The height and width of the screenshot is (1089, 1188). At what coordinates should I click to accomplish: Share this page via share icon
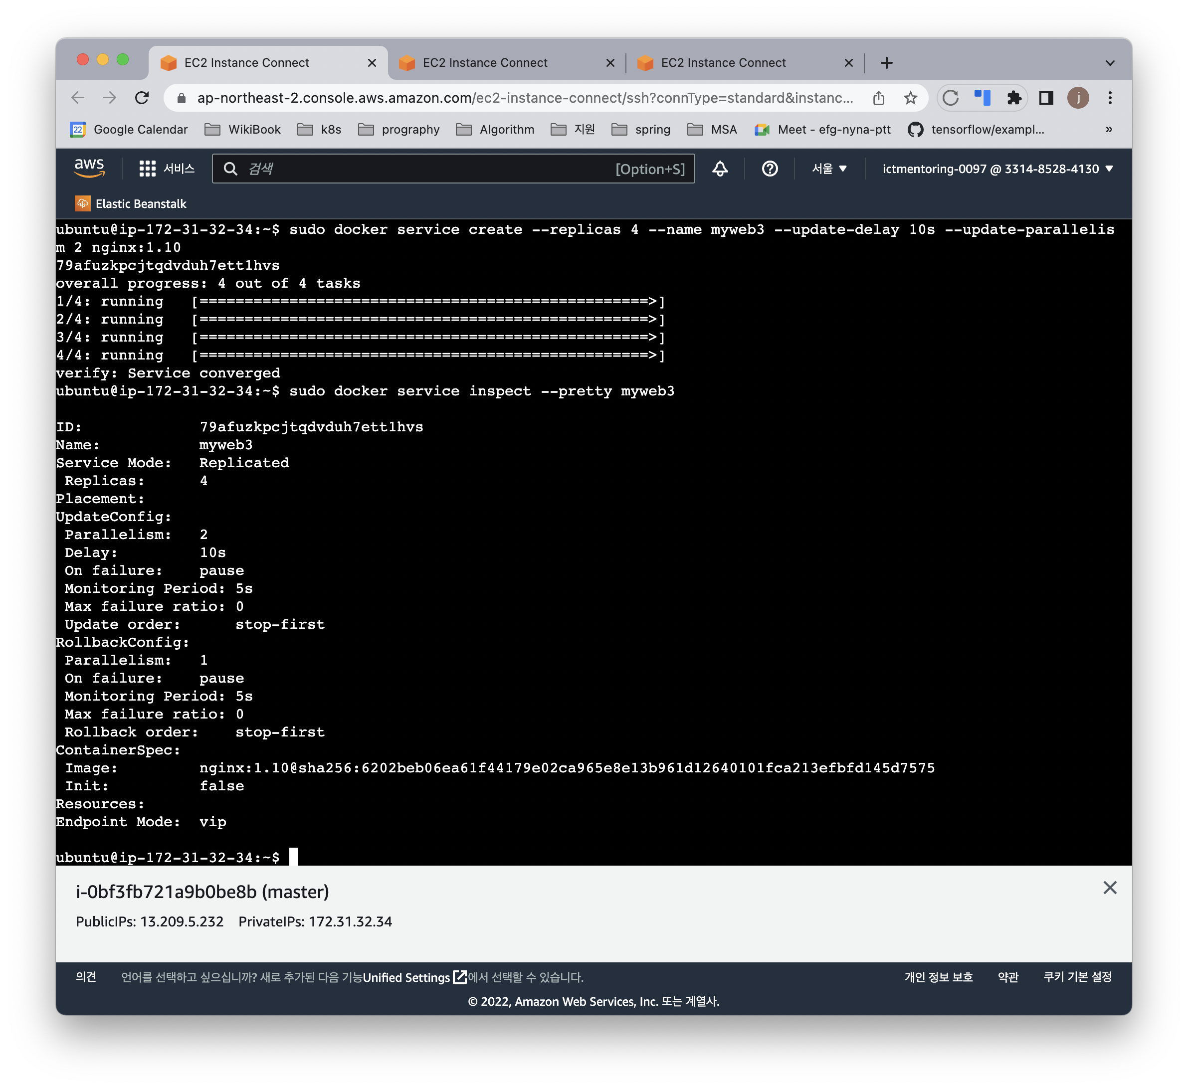click(878, 98)
